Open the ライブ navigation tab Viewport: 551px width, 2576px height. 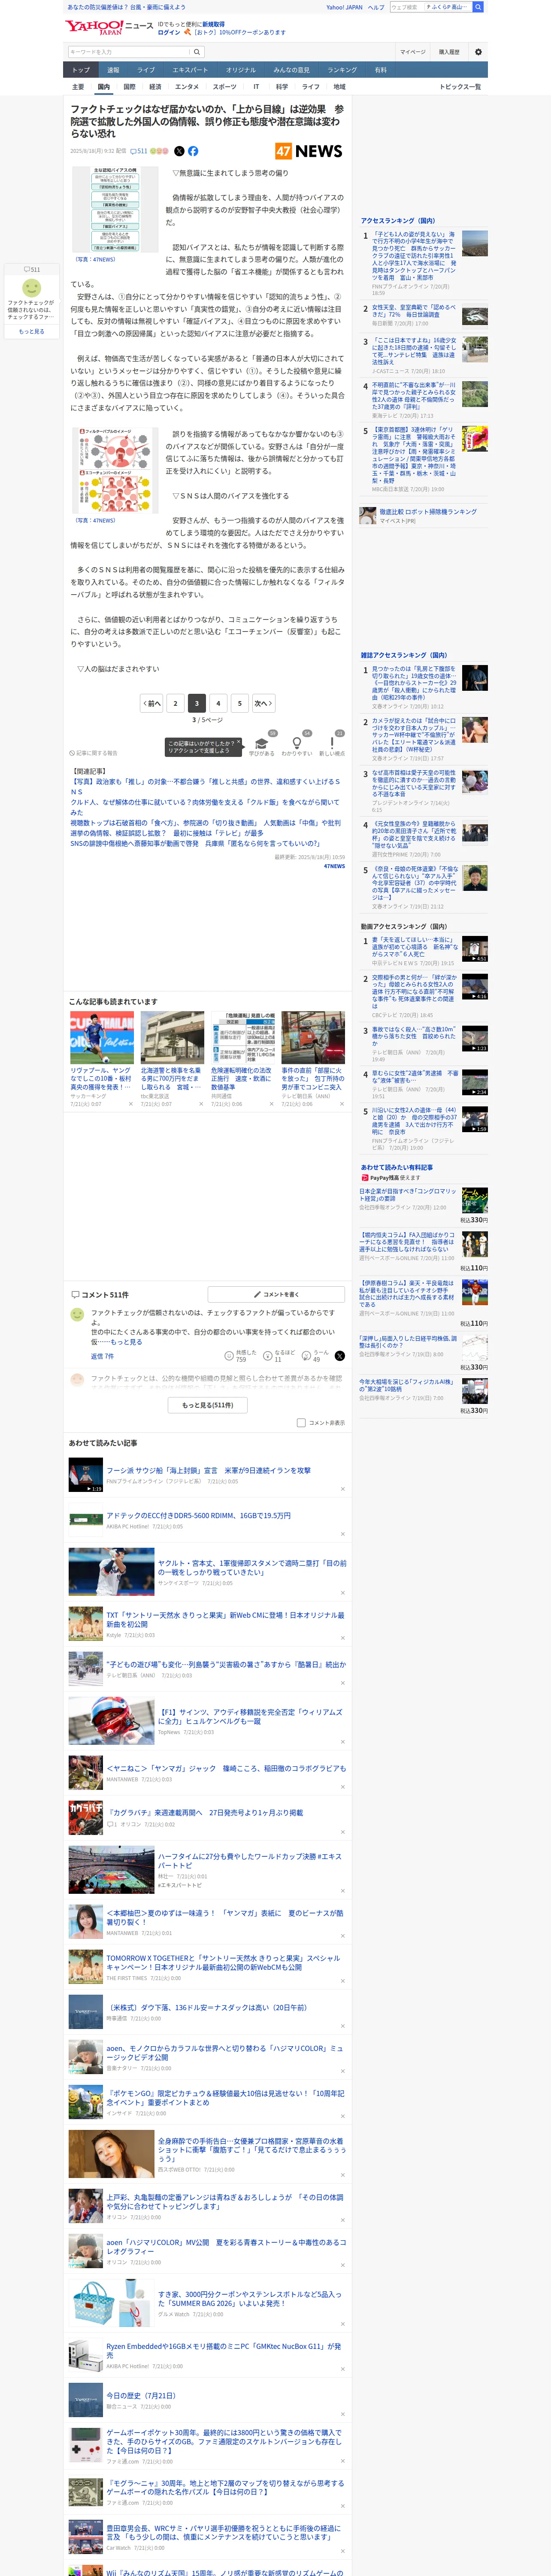[146, 70]
